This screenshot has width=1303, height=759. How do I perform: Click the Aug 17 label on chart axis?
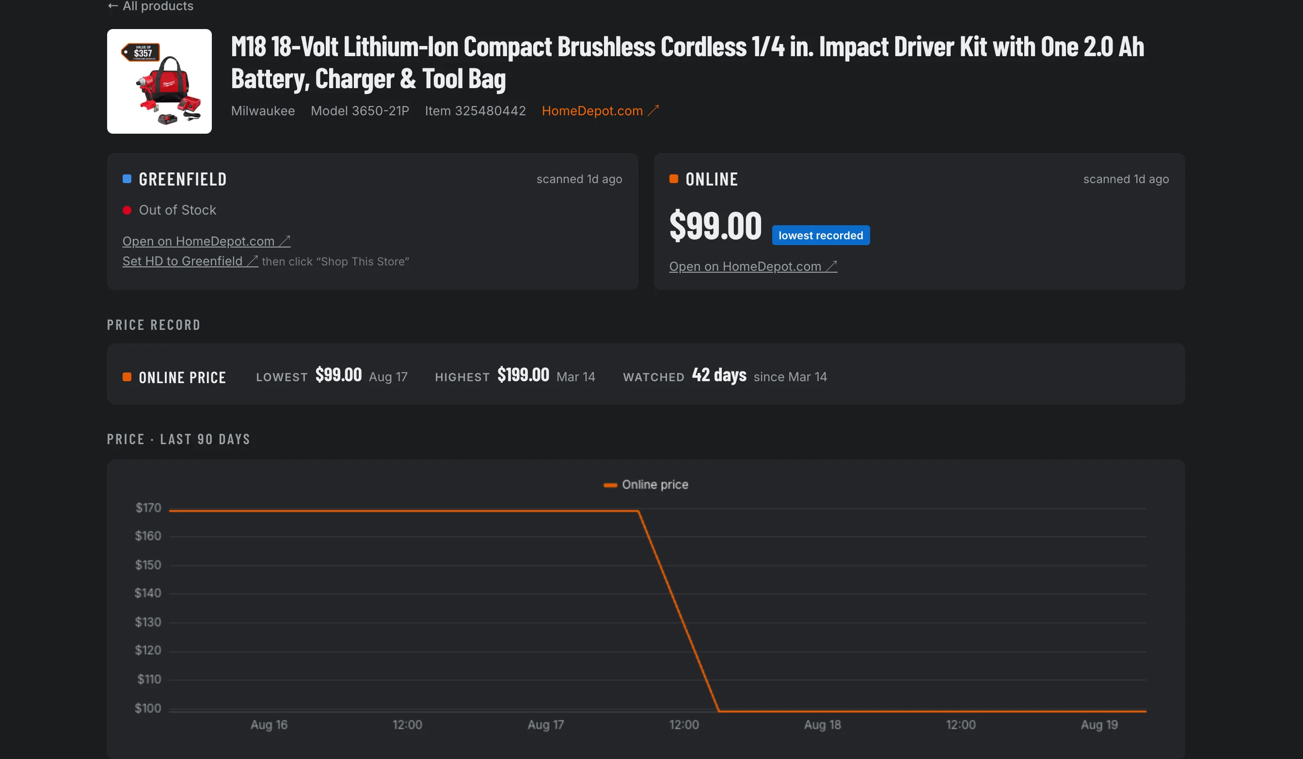[x=545, y=725]
